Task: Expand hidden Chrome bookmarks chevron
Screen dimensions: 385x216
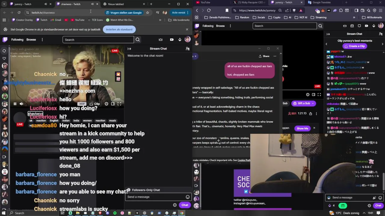Action: click(160, 20)
